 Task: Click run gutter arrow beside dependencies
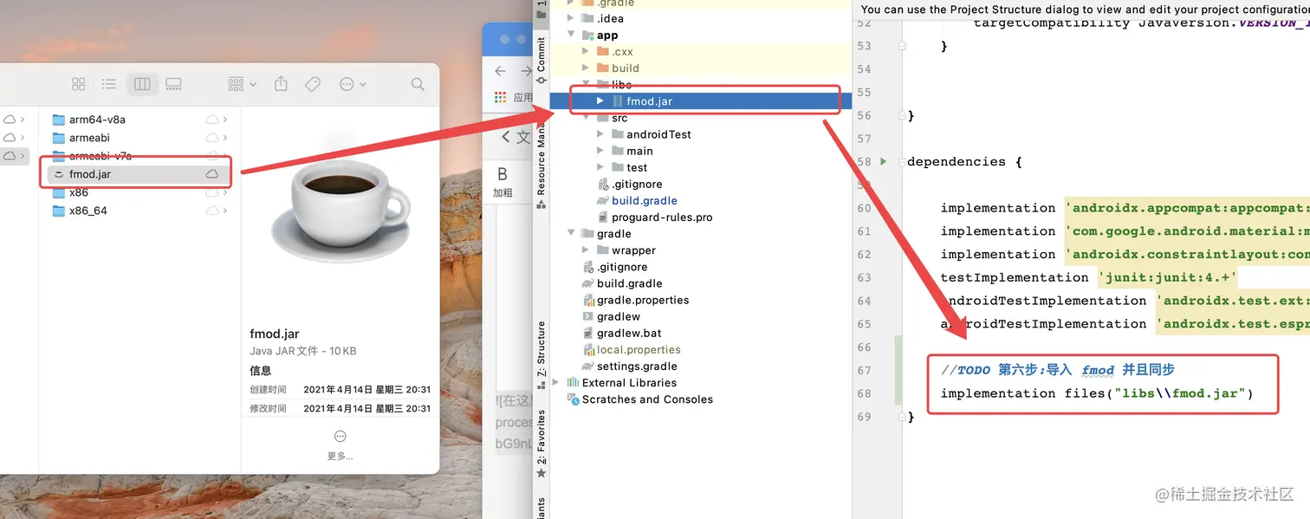pos(884,162)
